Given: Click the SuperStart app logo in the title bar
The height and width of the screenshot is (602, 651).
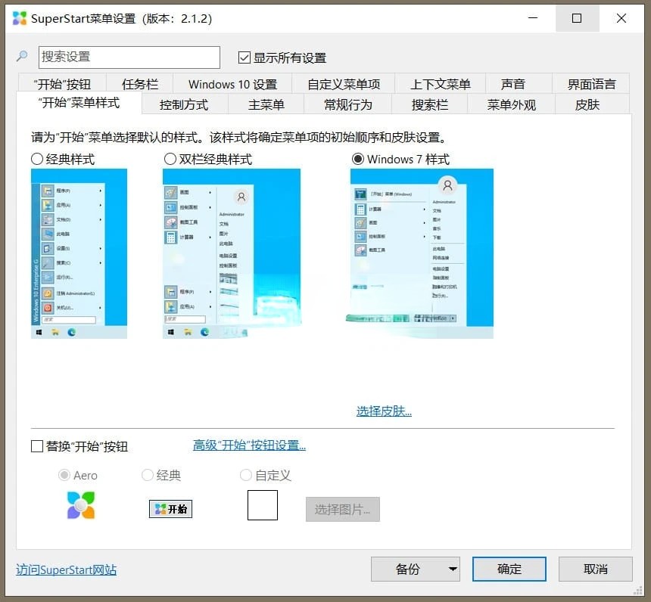Looking at the screenshot, I should (x=20, y=18).
